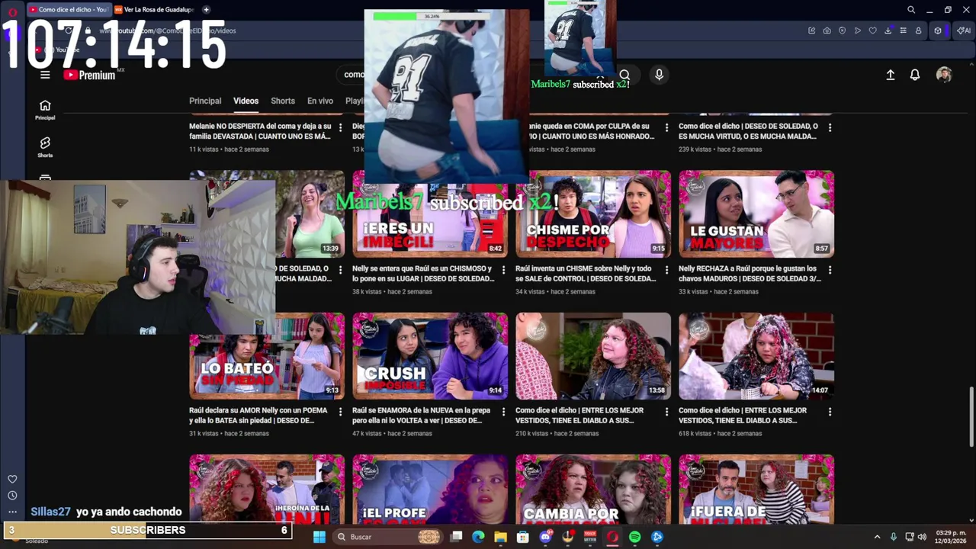Switch to channel En vivo tab
Screen dimensions: 976x549
coord(320,101)
